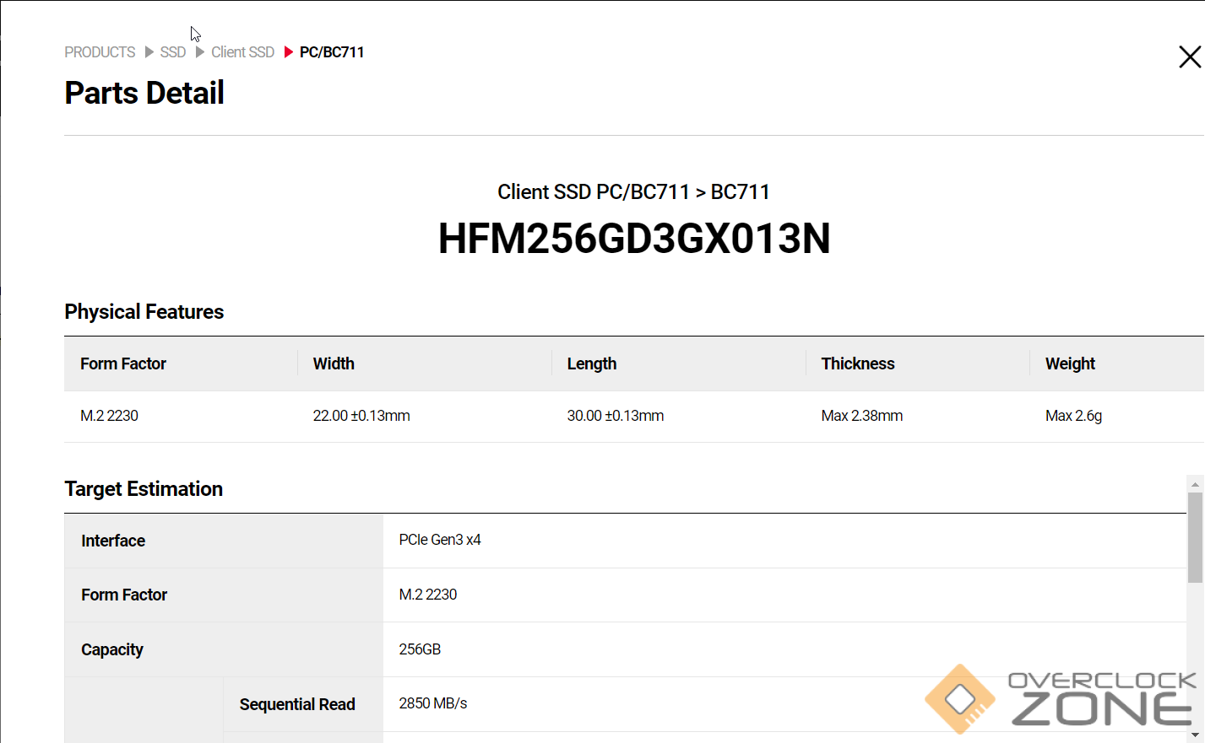Select the length value 30.00 ±0.13mm
The height and width of the screenshot is (743, 1205).
point(616,416)
